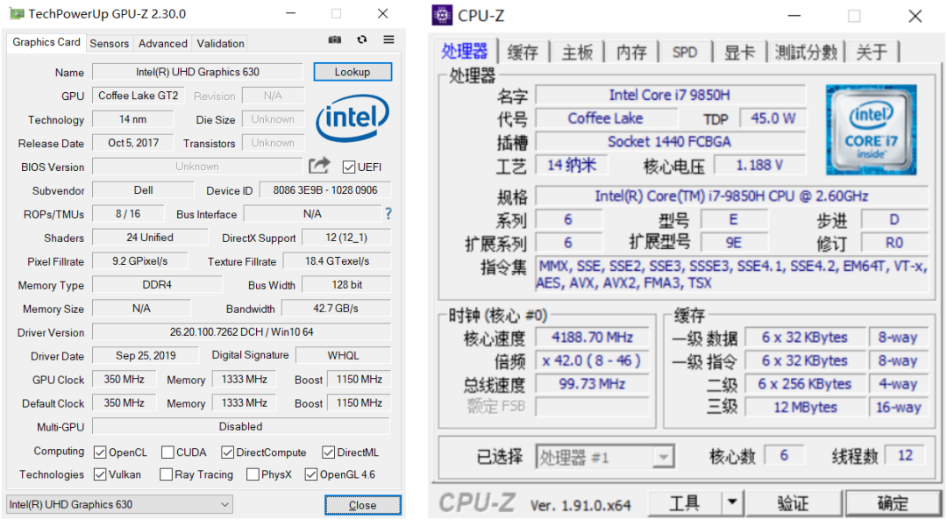This screenshot has width=947, height=520.
Task: Click the Subvendor Dell value
Action: click(x=143, y=190)
